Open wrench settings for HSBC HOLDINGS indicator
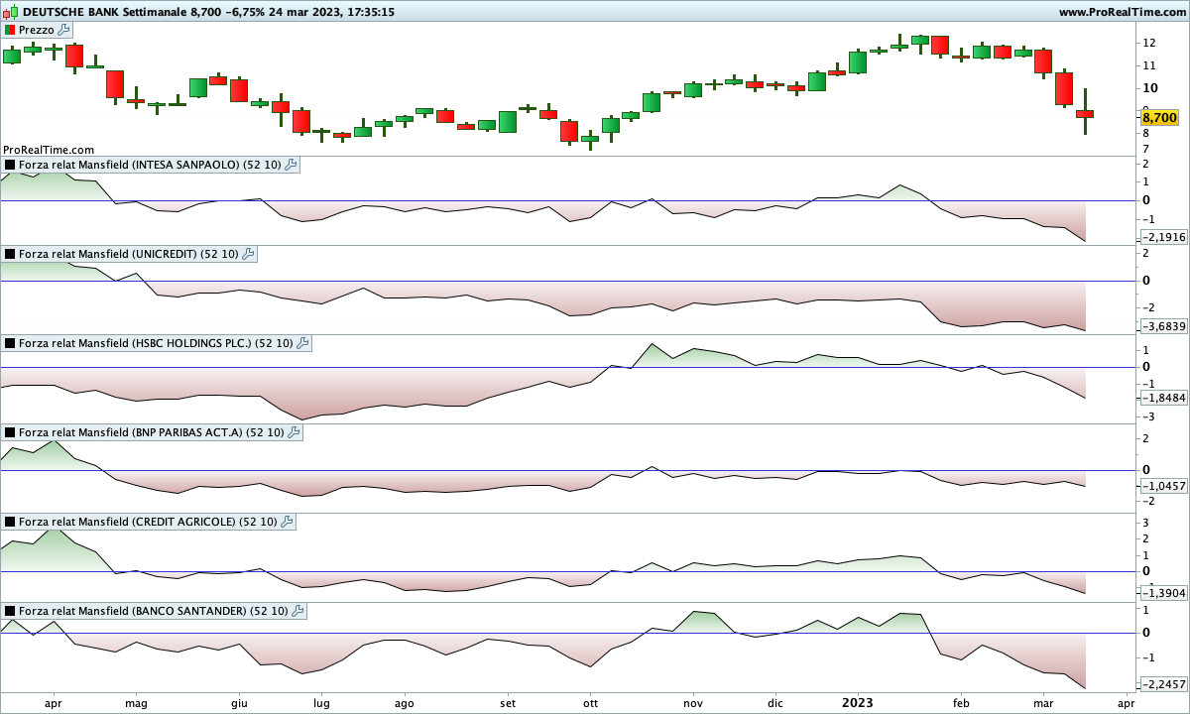The height and width of the screenshot is (714, 1190). click(302, 343)
